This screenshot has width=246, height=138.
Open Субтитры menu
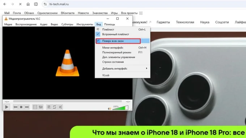(67, 25)
